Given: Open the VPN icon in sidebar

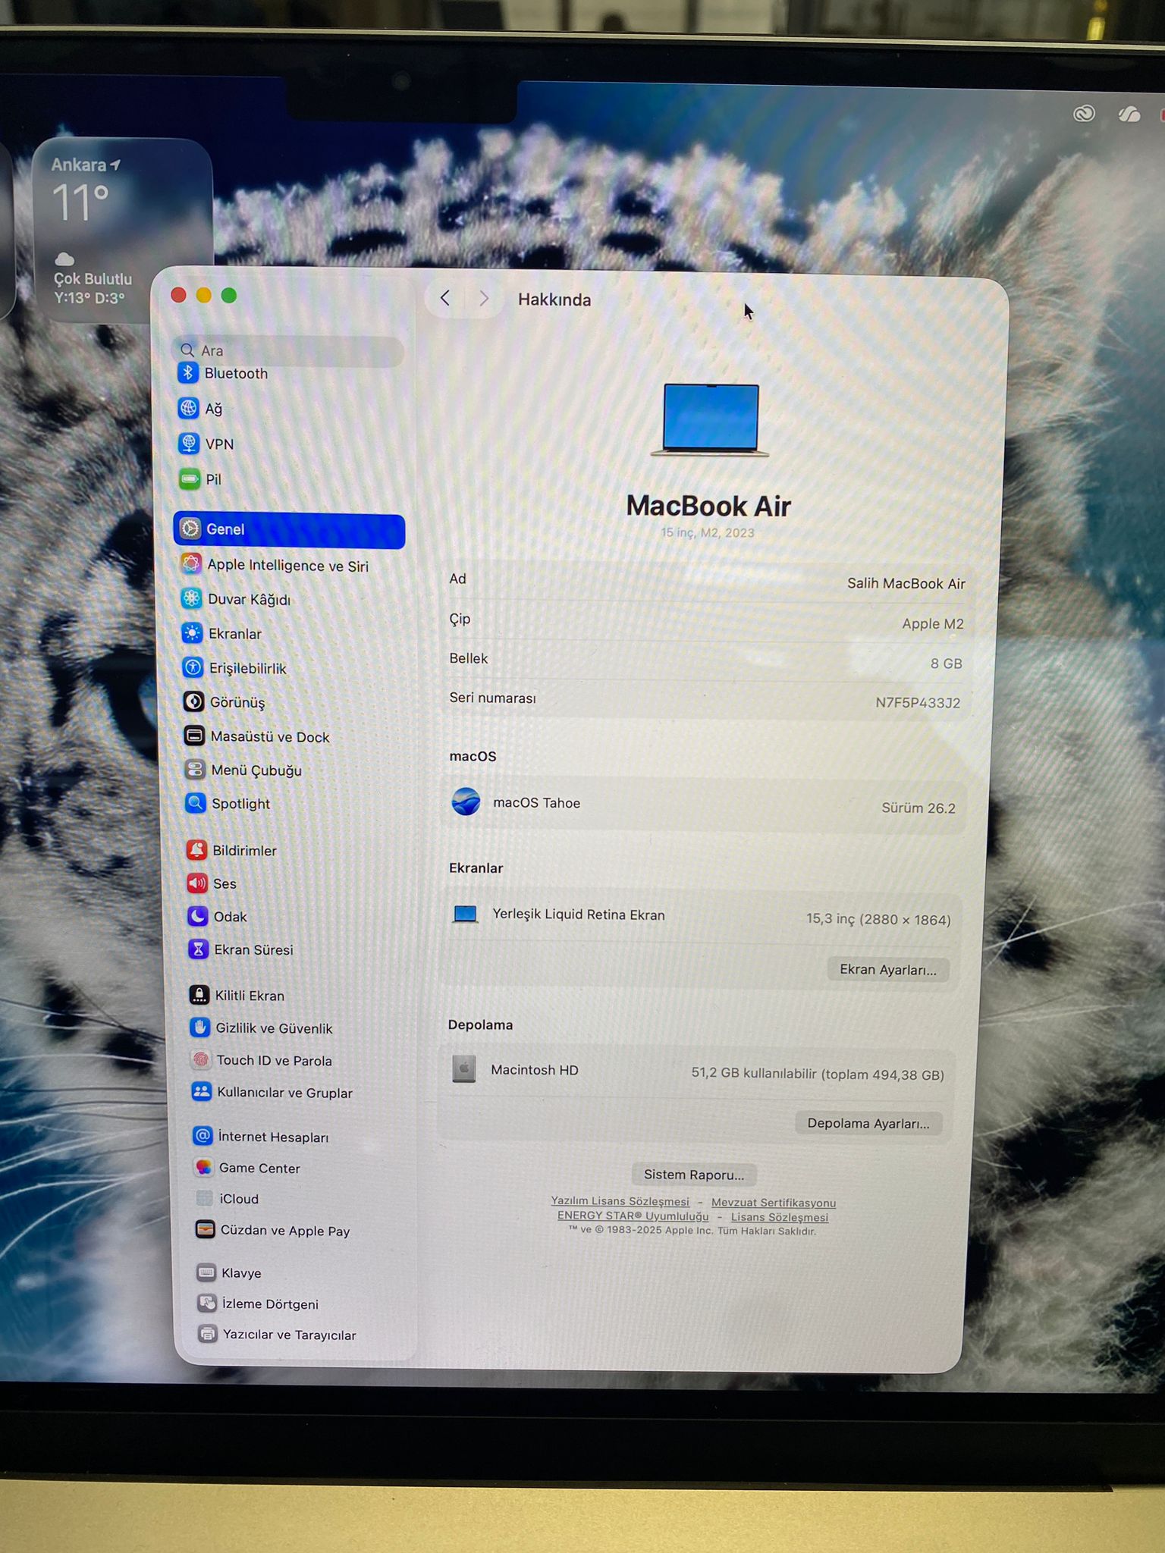Looking at the screenshot, I should tap(189, 444).
